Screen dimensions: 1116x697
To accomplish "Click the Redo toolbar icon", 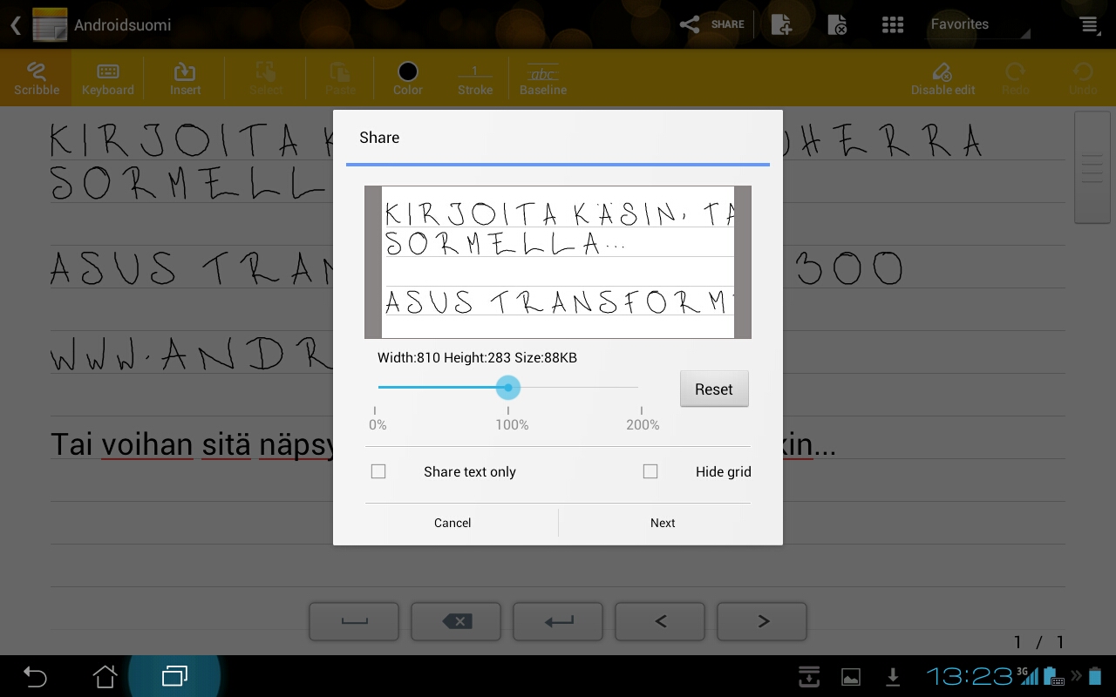I will pos(1015,78).
